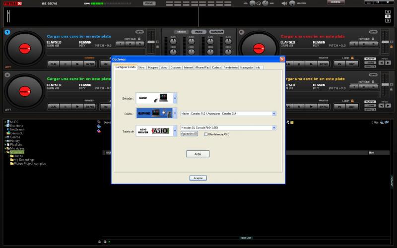The height and width of the screenshot is (248, 397).
Task: Switch center panel to MIXER
Action: click(181, 32)
